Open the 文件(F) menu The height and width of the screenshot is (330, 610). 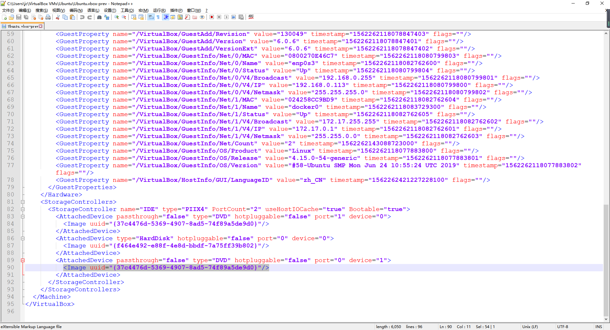coord(8,10)
